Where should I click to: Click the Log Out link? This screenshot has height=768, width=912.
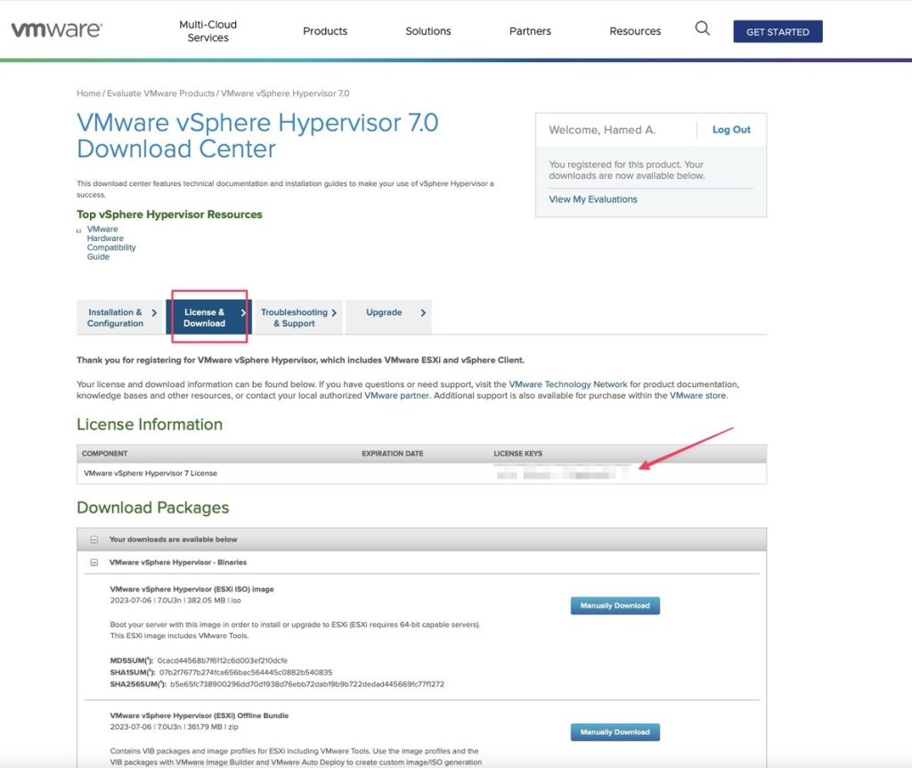(731, 130)
